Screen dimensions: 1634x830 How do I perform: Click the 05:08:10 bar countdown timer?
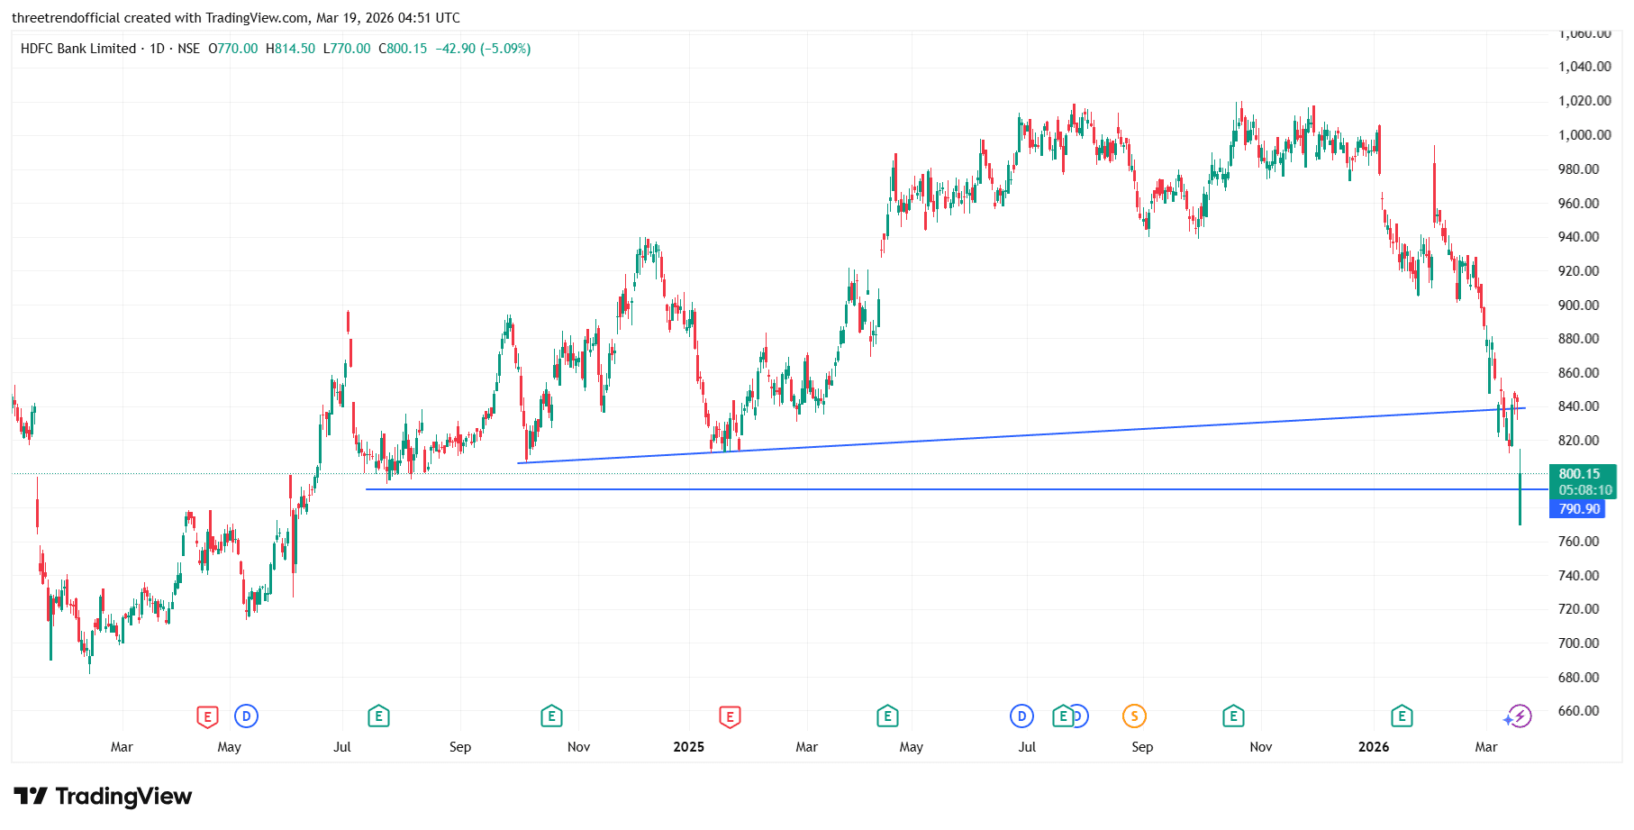point(1585,490)
